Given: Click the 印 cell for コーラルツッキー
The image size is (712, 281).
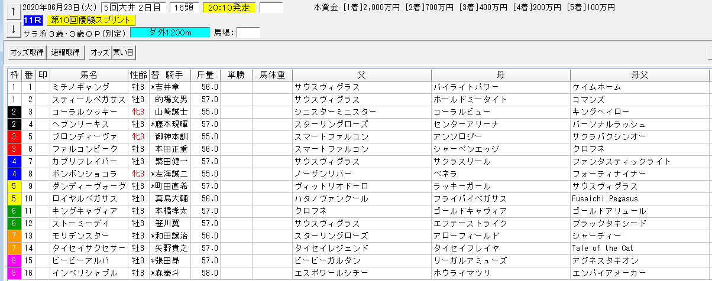Looking at the screenshot, I should 43,112.
